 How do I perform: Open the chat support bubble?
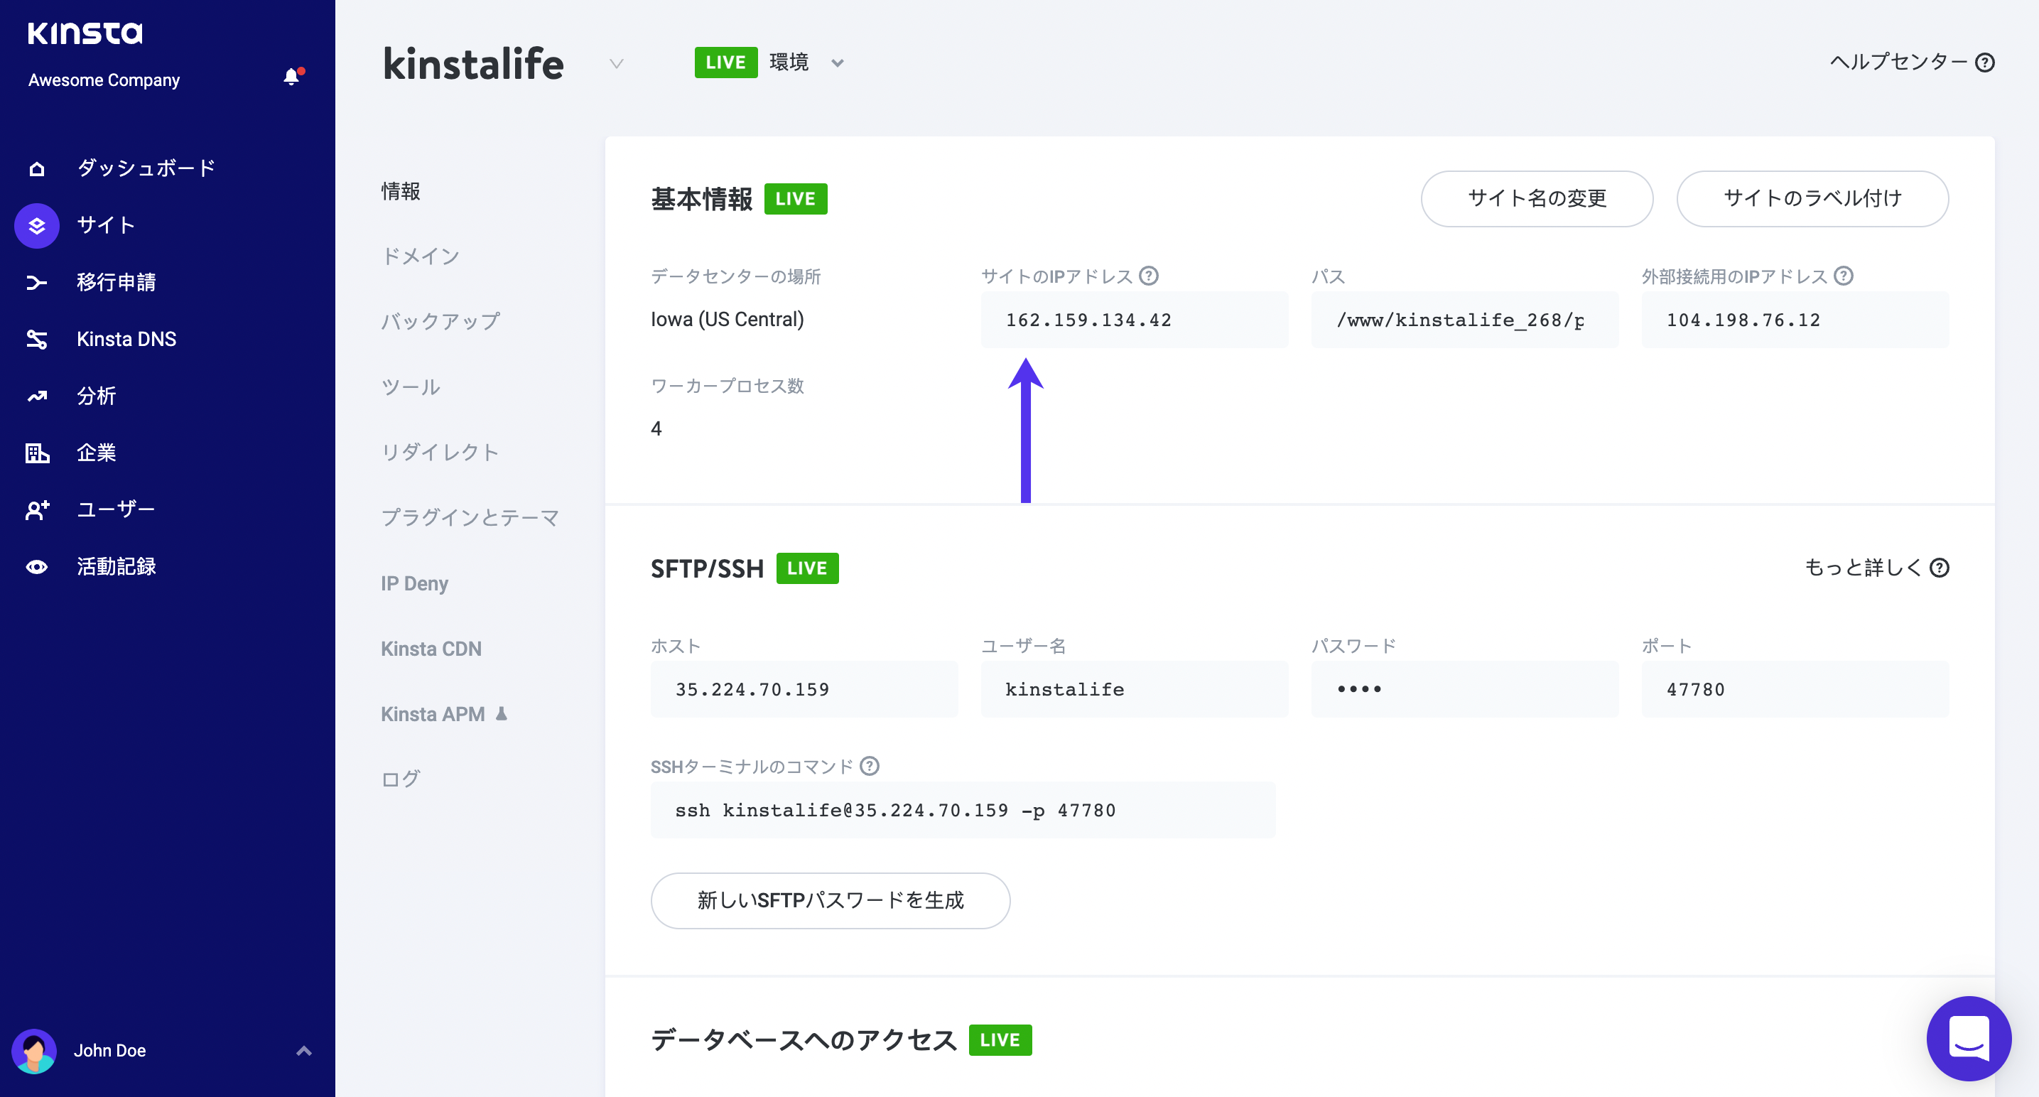point(1969,1037)
